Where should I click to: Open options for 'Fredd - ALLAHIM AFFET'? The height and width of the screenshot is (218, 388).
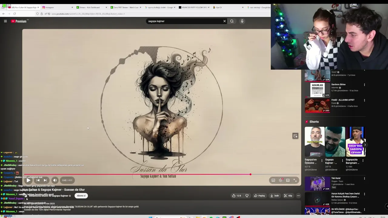click(364, 100)
